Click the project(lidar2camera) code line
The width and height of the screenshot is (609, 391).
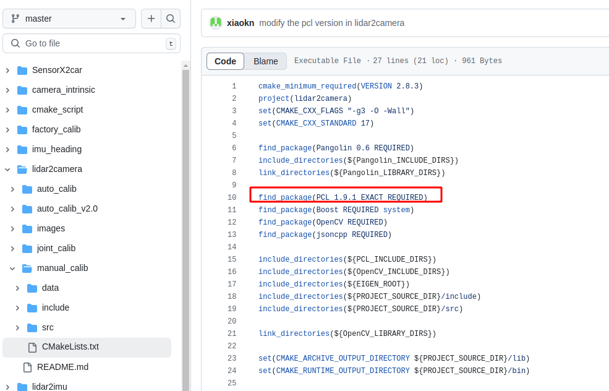coord(305,98)
